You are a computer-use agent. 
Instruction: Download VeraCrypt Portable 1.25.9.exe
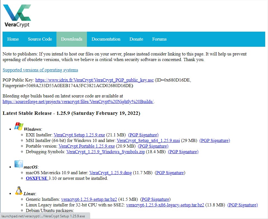coord(87,146)
